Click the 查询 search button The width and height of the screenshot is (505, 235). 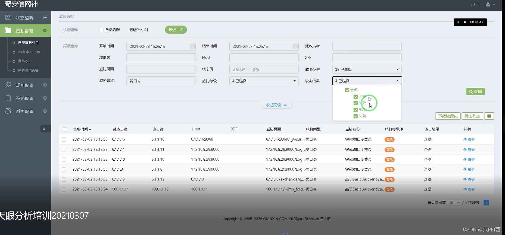pyautogui.click(x=475, y=92)
